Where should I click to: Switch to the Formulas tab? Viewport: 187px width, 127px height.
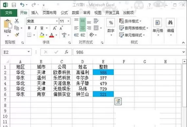point(64,13)
